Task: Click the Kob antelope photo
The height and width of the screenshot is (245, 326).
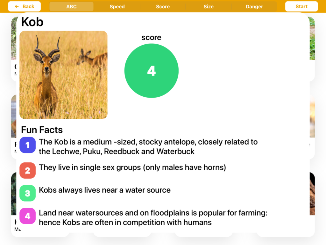Action: (64, 75)
